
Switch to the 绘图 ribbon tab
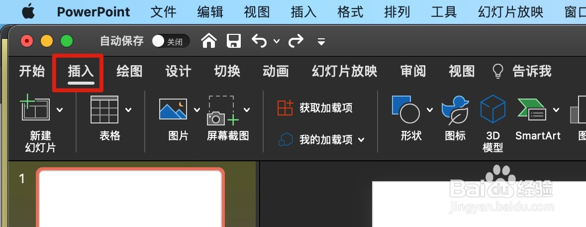[x=129, y=71]
